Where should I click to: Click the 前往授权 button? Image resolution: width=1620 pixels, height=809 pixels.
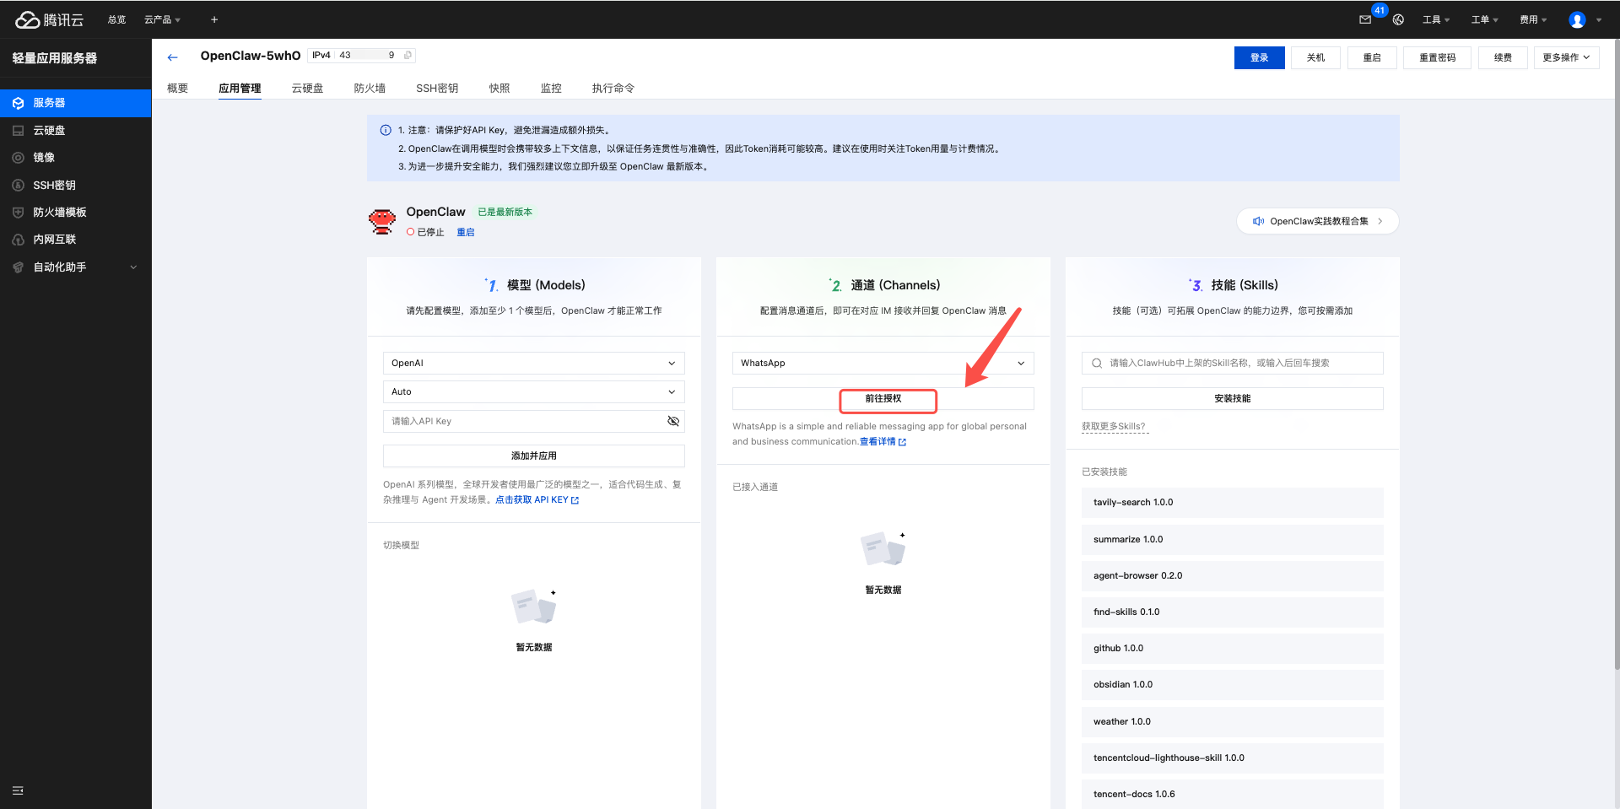coord(883,399)
